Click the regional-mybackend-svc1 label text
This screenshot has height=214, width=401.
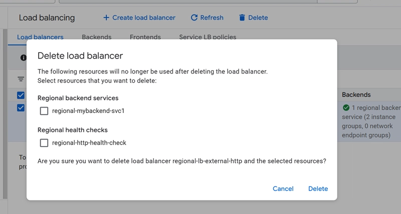pyautogui.click(x=88, y=110)
